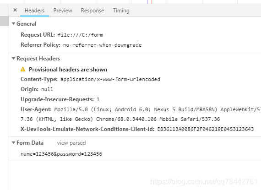This screenshot has height=190, width=261.
Task: Click the X-DevTools-Emulate-Network-Conditions-Client-Id label
Action: (x=87, y=129)
